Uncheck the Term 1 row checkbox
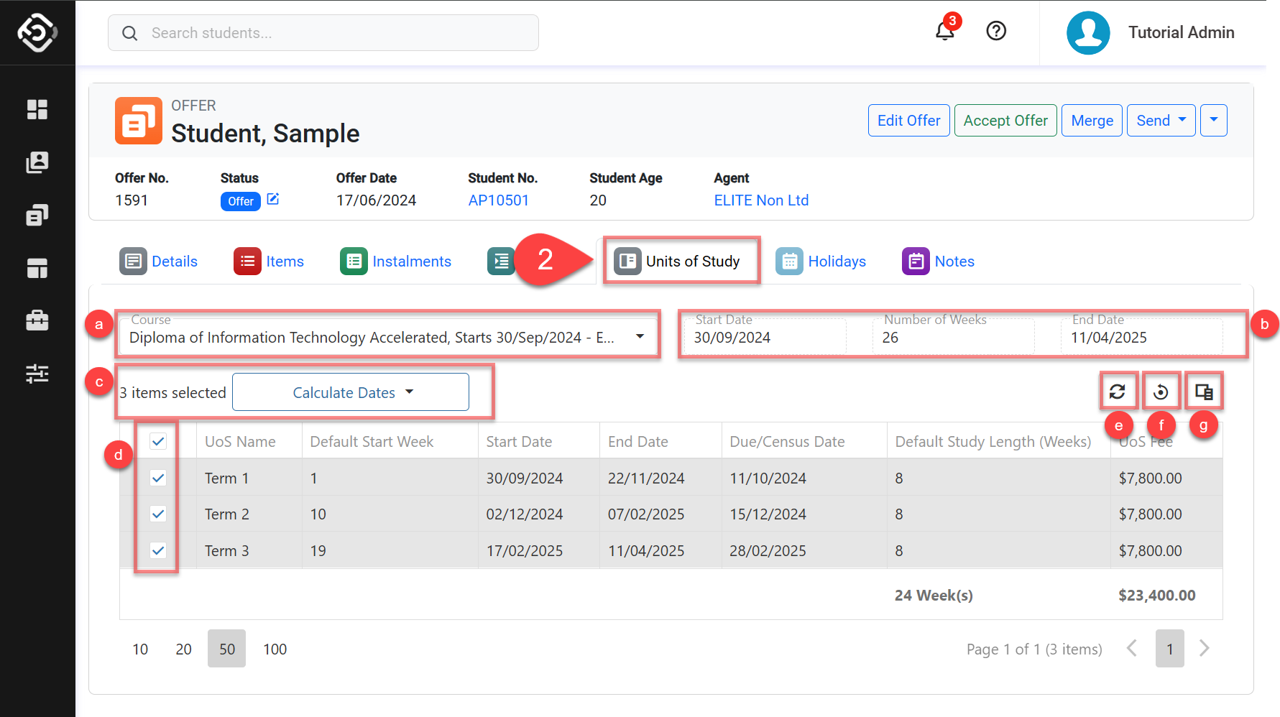Image resolution: width=1280 pixels, height=717 pixels. [158, 478]
